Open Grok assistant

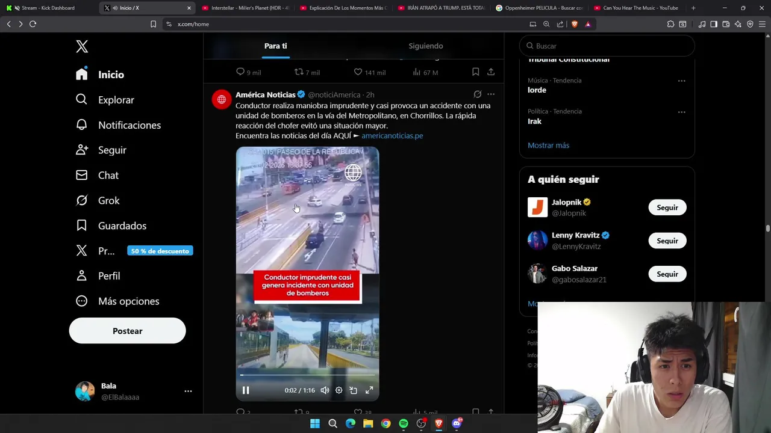tap(98, 201)
